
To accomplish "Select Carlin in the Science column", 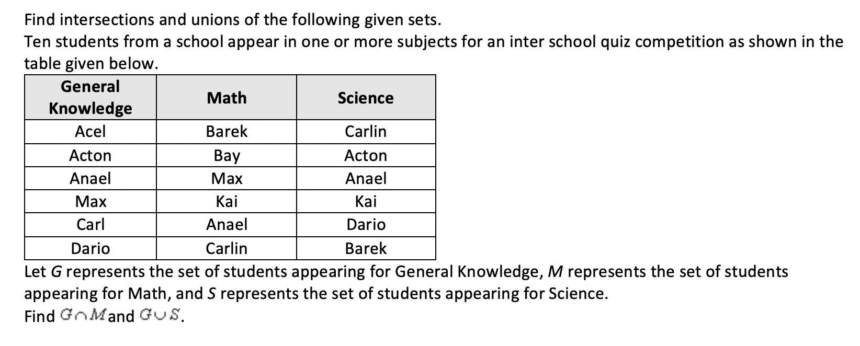I will pyautogui.click(x=366, y=131).
